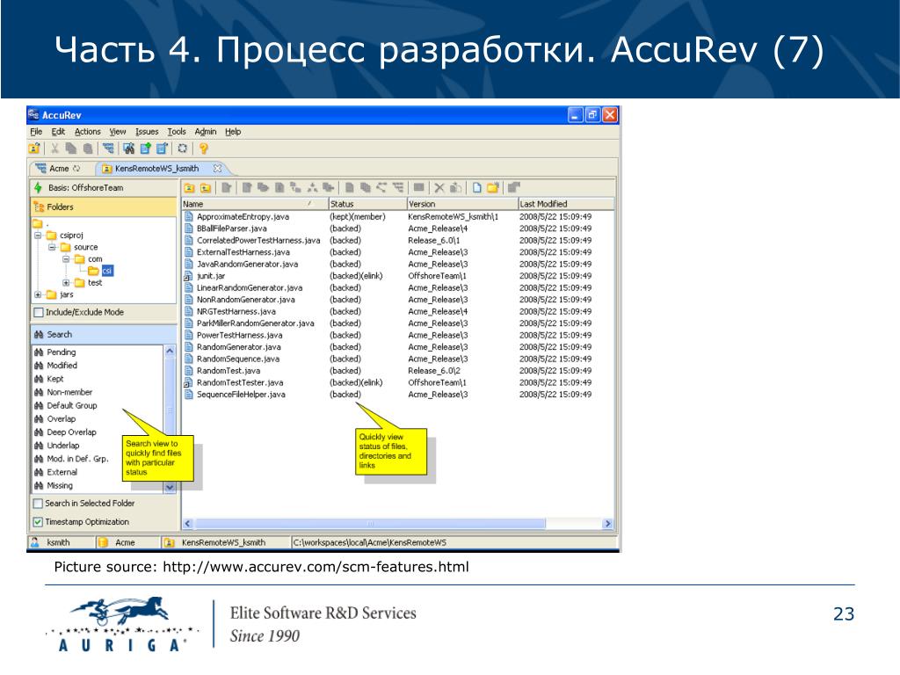Click the horizontal scrollbar thumb in the file list

[370, 524]
